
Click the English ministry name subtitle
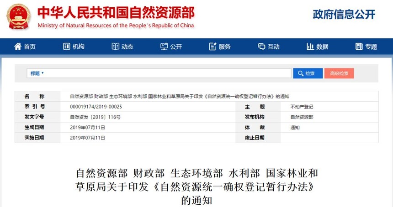pos(116,26)
